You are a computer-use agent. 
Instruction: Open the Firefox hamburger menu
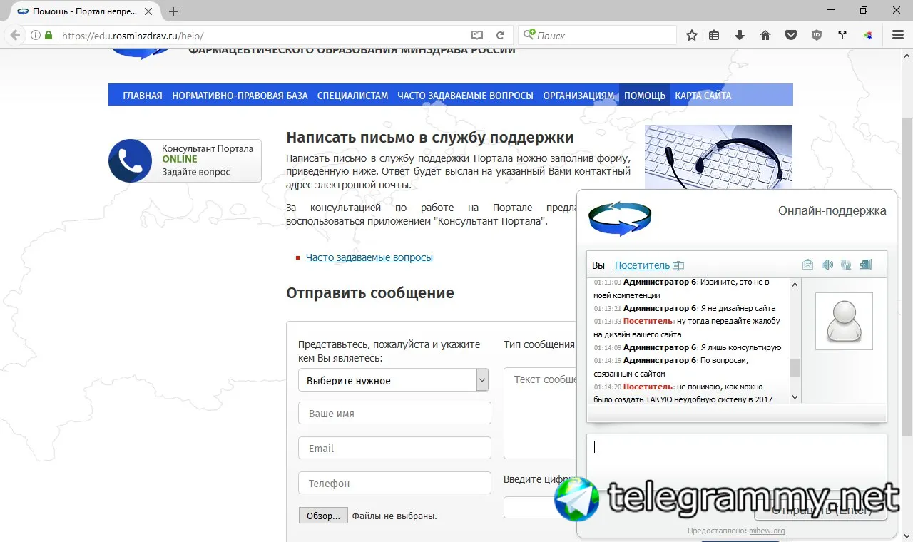tap(898, 35)
